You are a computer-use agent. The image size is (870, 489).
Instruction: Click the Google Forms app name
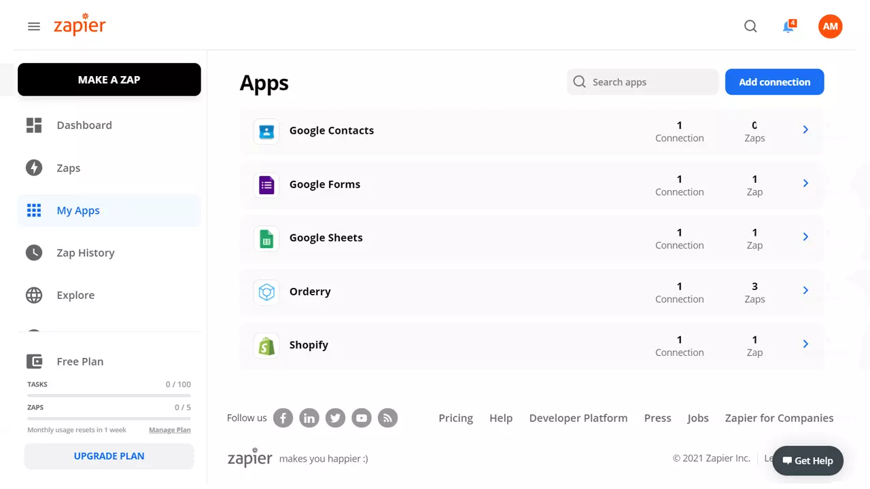point(325,184)
